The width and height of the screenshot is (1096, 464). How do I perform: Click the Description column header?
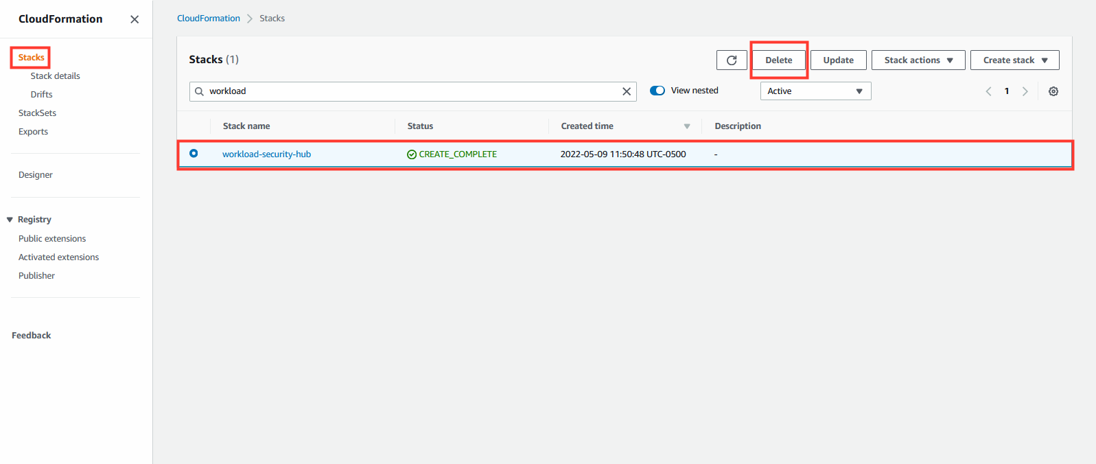pos(738,126)
